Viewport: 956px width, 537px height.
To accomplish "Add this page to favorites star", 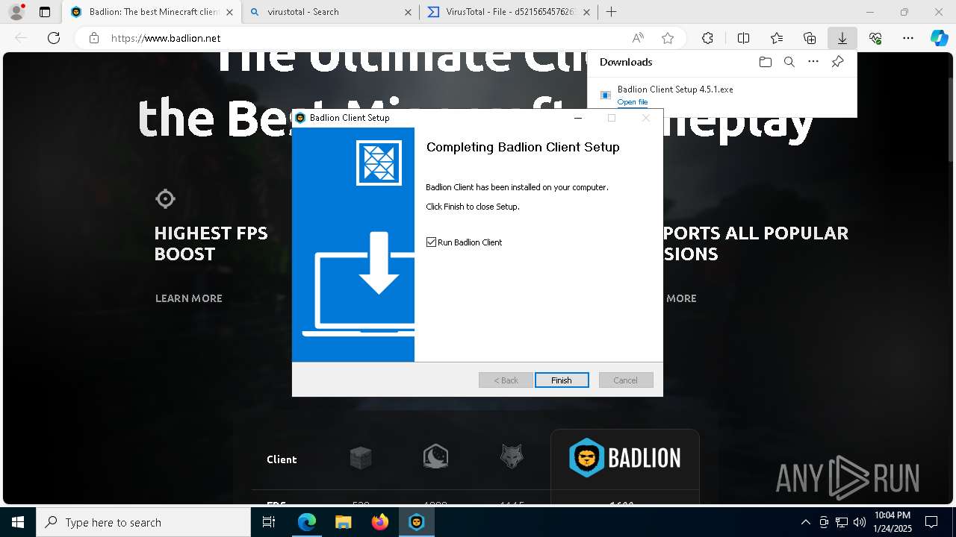I will 668,38.
